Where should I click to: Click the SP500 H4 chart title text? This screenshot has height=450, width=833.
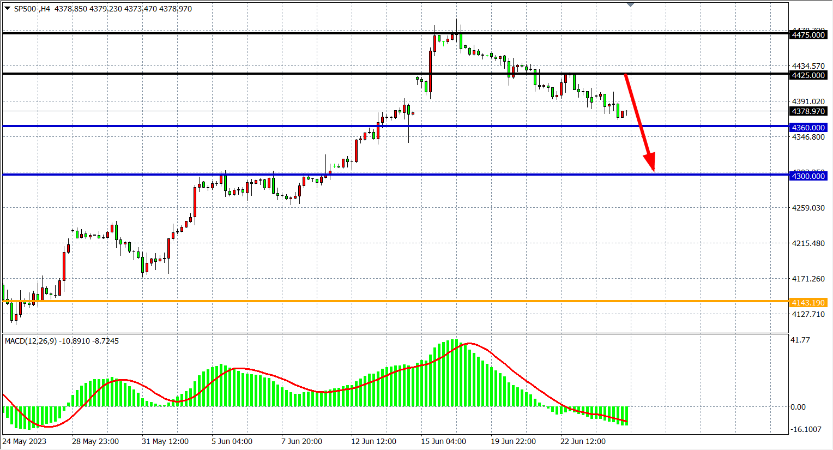[x=32, y=9]
